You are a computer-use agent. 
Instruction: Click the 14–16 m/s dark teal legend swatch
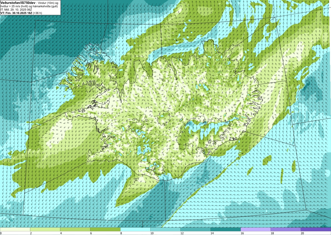[225, 229]
